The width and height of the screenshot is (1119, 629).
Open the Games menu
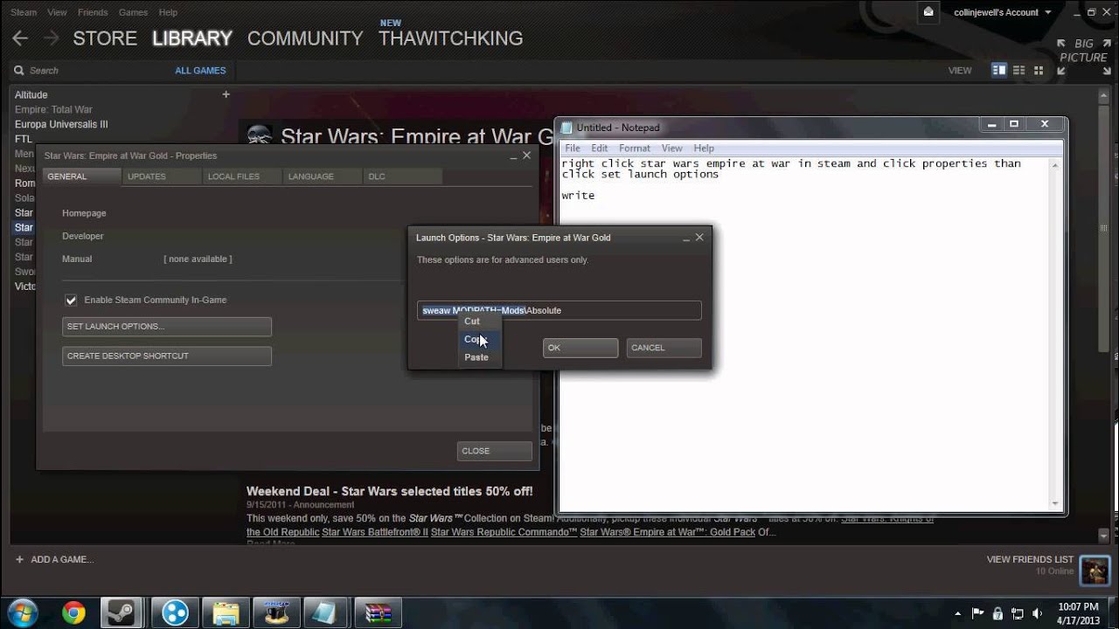tap(133, 12)
